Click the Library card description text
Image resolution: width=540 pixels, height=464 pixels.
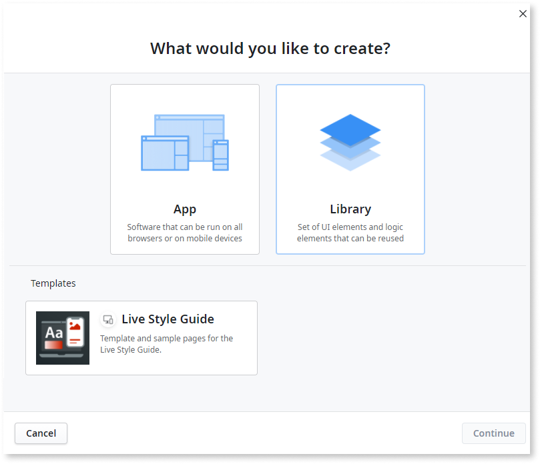point(350,232)
